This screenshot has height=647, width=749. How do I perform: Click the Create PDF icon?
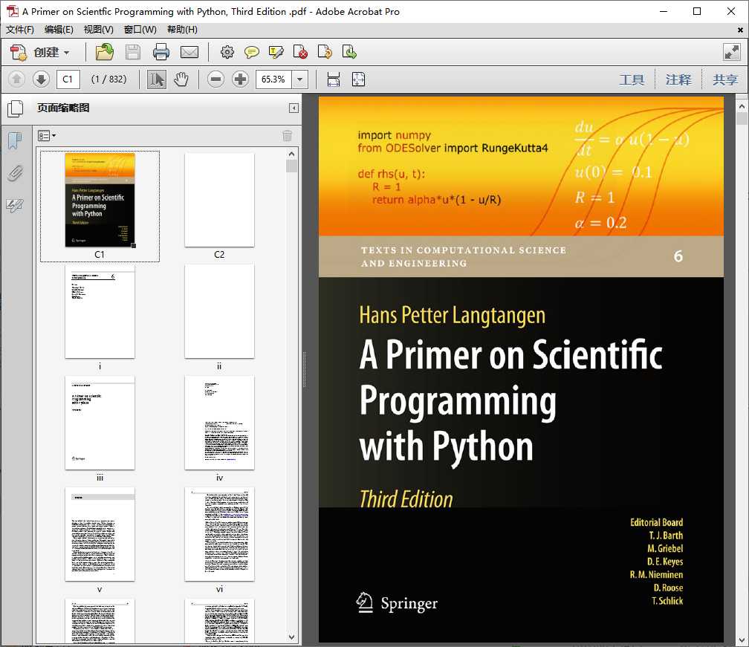(x=19, y=52)
